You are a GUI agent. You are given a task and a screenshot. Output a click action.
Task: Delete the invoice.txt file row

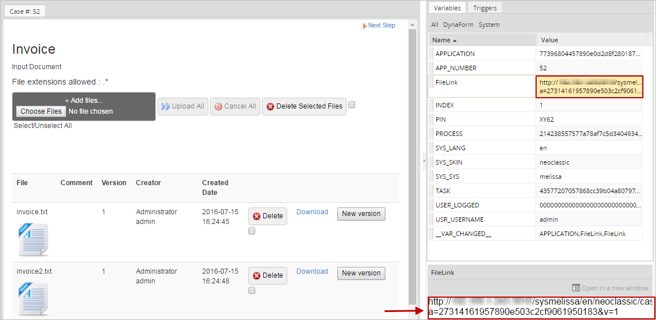268,216
